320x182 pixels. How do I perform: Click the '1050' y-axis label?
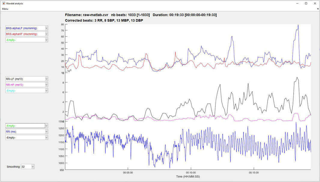pos(61,156)
